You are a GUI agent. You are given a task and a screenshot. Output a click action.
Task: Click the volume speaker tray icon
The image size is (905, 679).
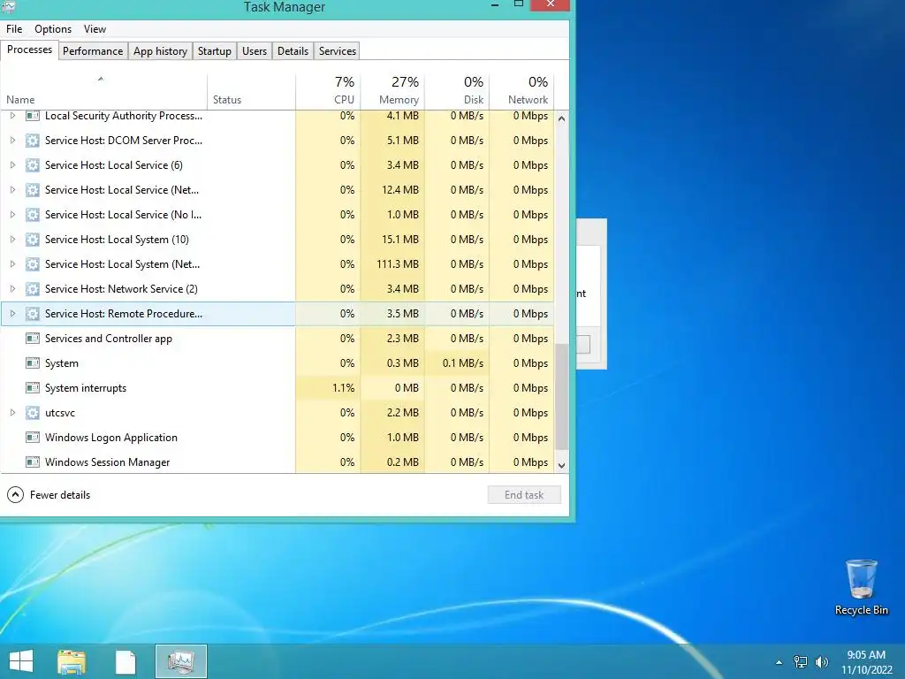pos(822,662)
